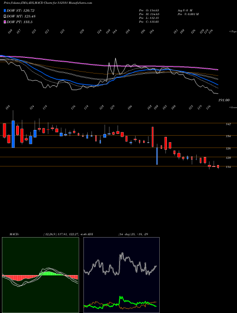Click the chart title mentioning MunafaSutra.com
Image resolution: width=237 pixels, height=313 pixels.
[48, 3]
